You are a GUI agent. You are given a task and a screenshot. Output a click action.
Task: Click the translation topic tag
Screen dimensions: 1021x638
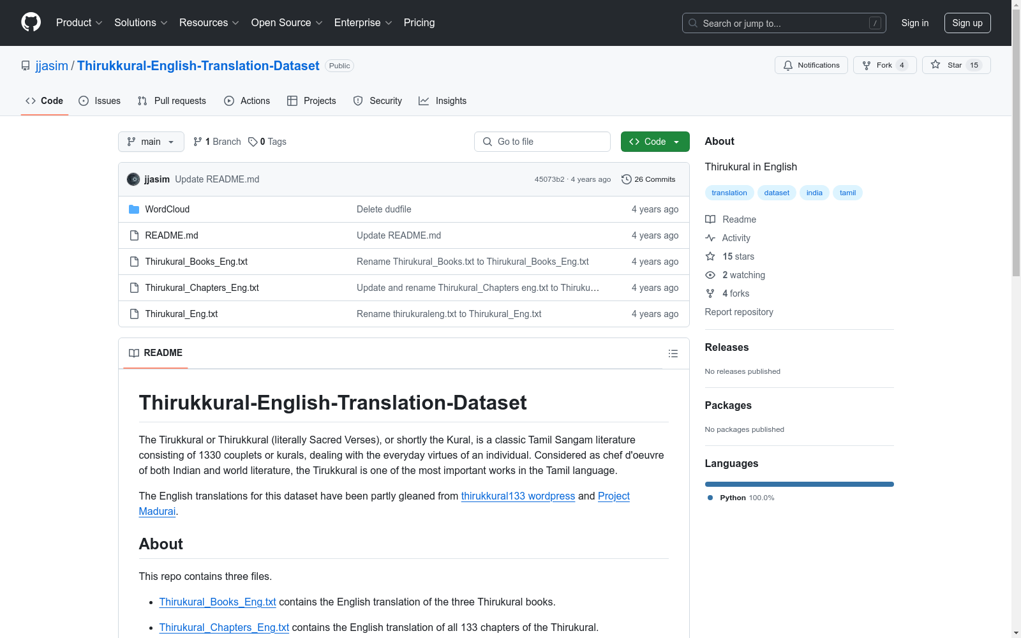pos(729,193)
